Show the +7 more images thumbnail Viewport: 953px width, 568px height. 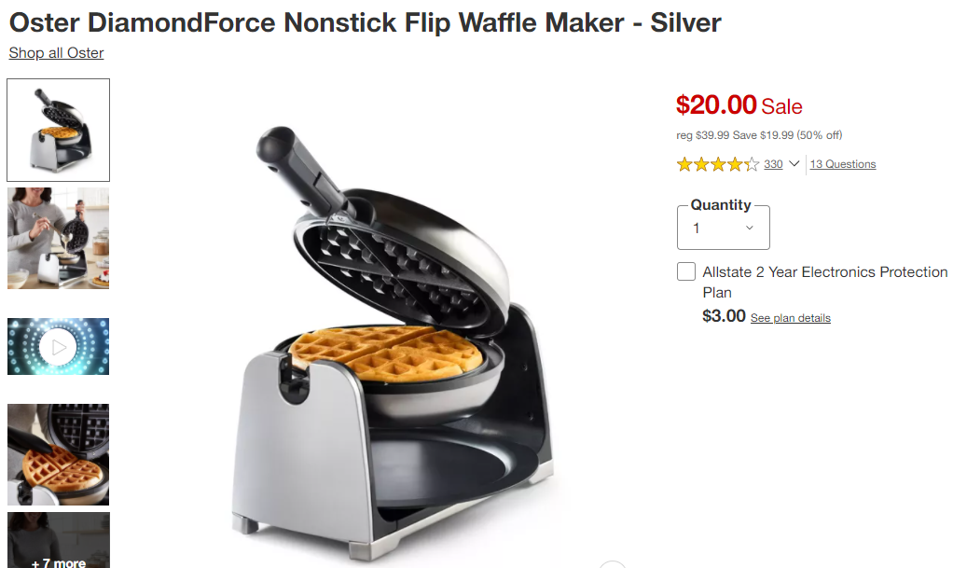pyautogui.click(x=59, y=540)
